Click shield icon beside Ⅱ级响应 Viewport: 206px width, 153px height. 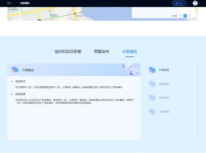[x=152, y=98]
